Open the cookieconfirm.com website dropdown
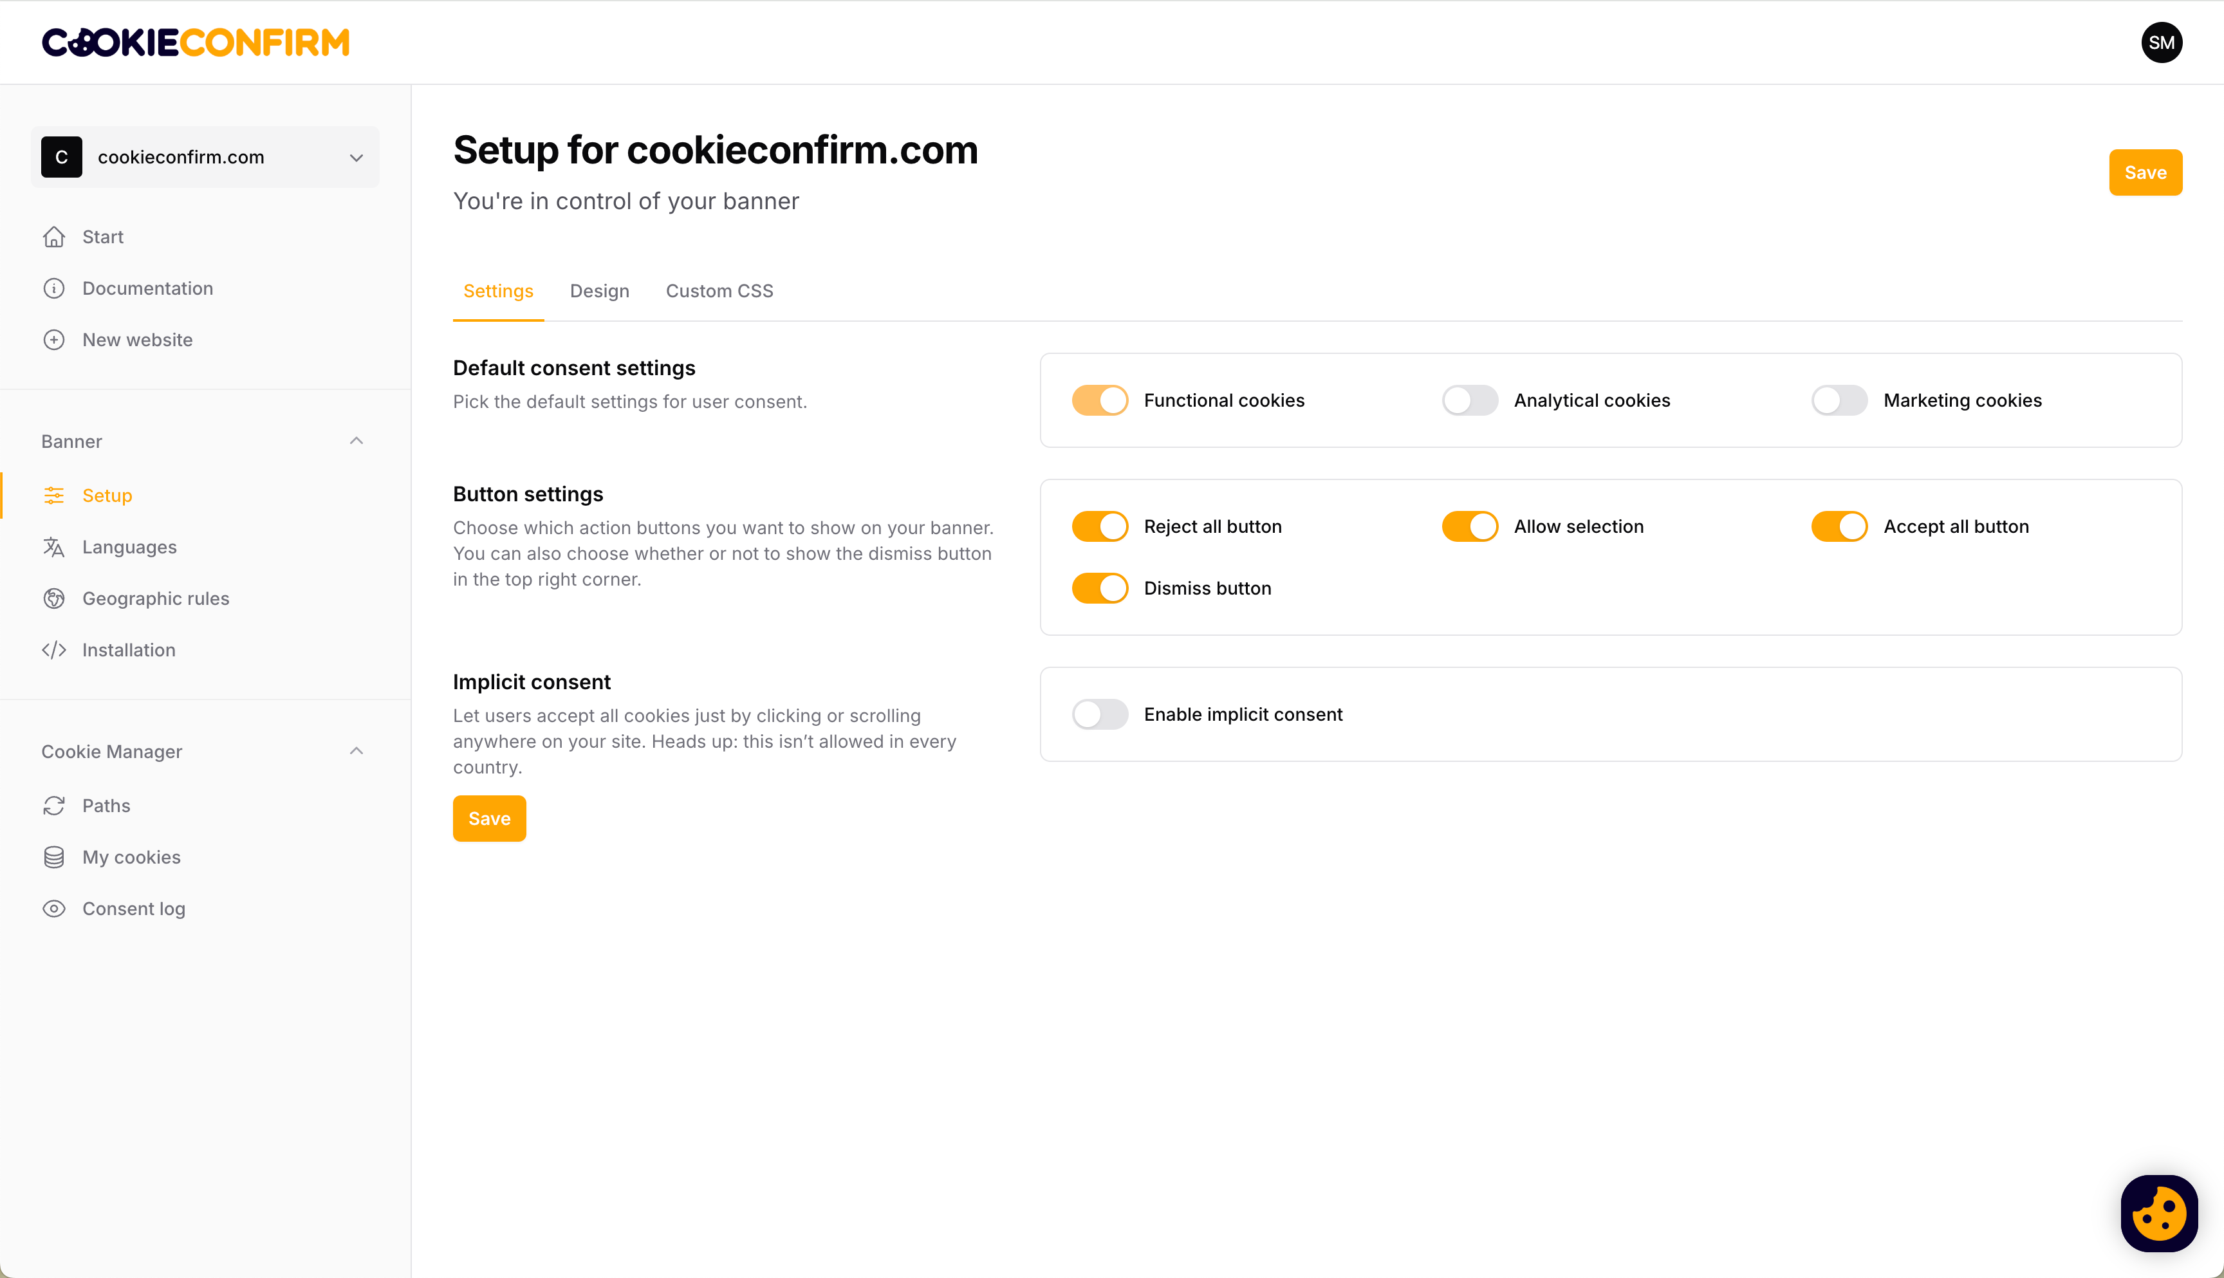The height and width of the screenshot is (1278, 2224). pos(205,157)
